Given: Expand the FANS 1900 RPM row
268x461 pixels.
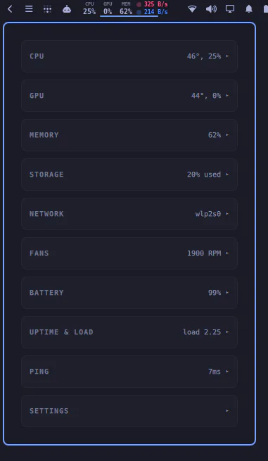Looking at the screenshot, I should (129, 253).
